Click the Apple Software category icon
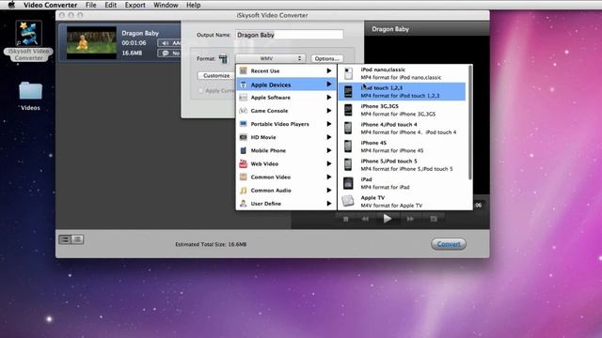 [x=243, y=98]
